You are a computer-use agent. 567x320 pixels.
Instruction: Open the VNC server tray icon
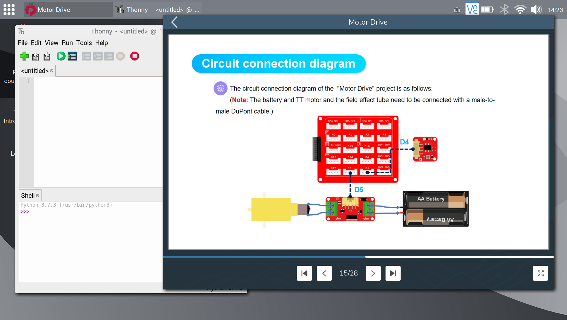click(472, 9)
